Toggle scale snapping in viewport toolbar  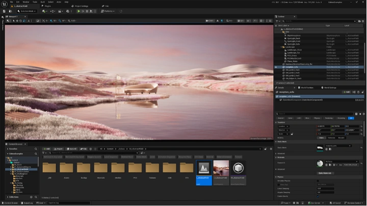pos(69,21)
